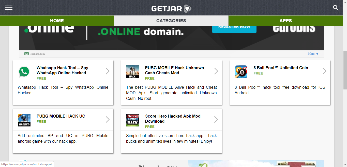Viewport: 347px width, 167px height.
Task: Click description '8 Ball Pool hack tool free download'
Action: click(280, 90)
